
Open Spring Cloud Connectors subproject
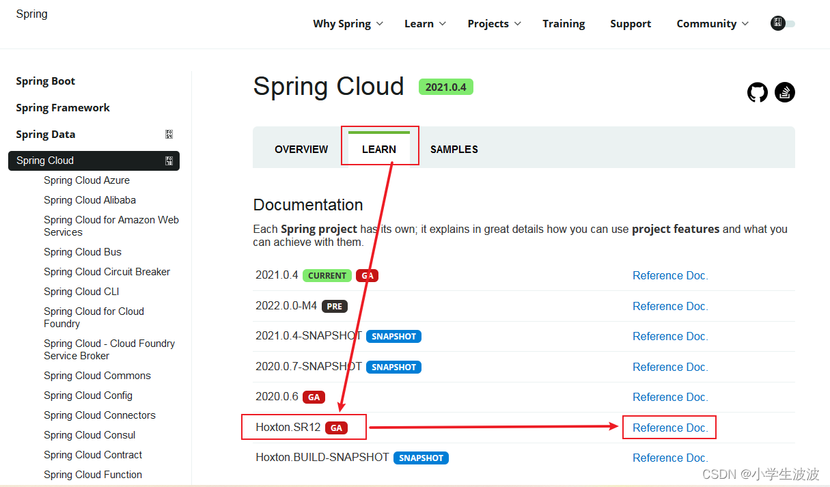[x=100, y=415]
